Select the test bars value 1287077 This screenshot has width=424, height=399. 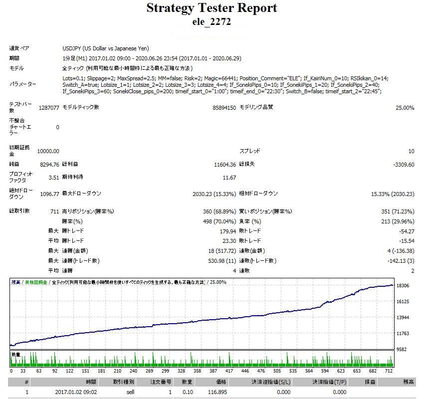49,108
